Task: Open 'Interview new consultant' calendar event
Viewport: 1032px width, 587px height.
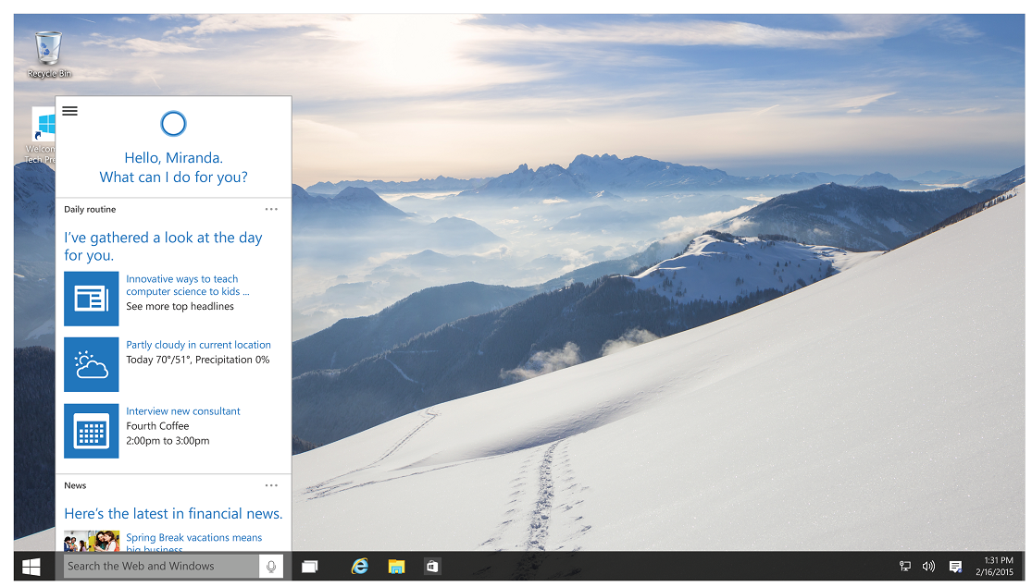Action: click(x=183, y=411)
